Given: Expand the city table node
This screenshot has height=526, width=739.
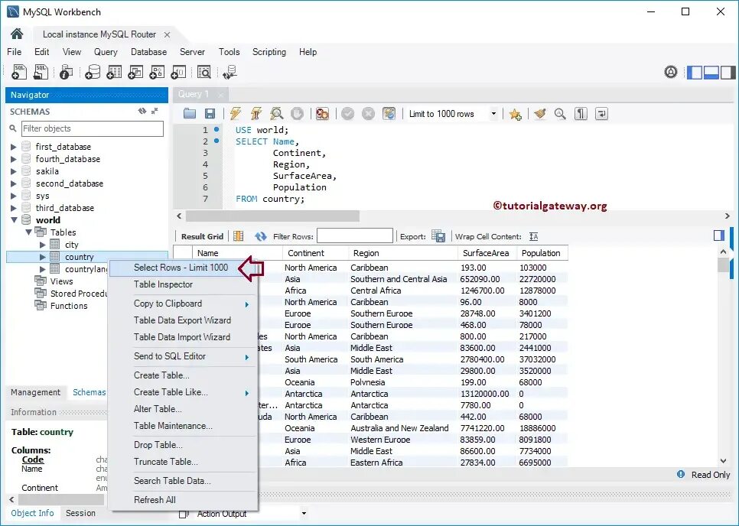Looking at the screenshot, I should (43, 245).
